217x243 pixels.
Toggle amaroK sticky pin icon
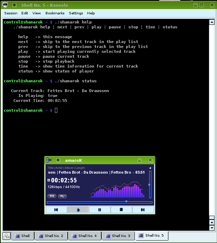pyautogui.click(x=58, y=160)
